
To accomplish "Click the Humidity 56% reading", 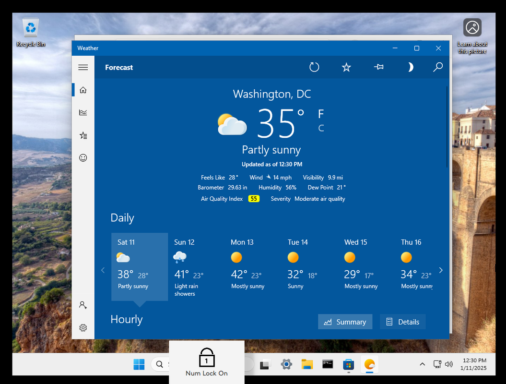I will [277, 187].
